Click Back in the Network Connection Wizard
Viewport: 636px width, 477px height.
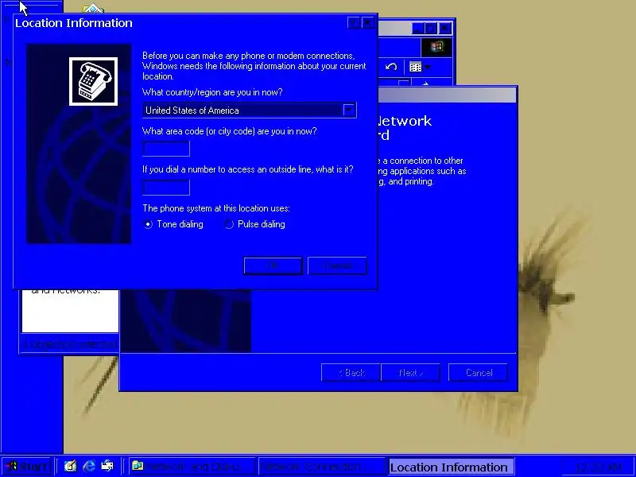point(351,373)
